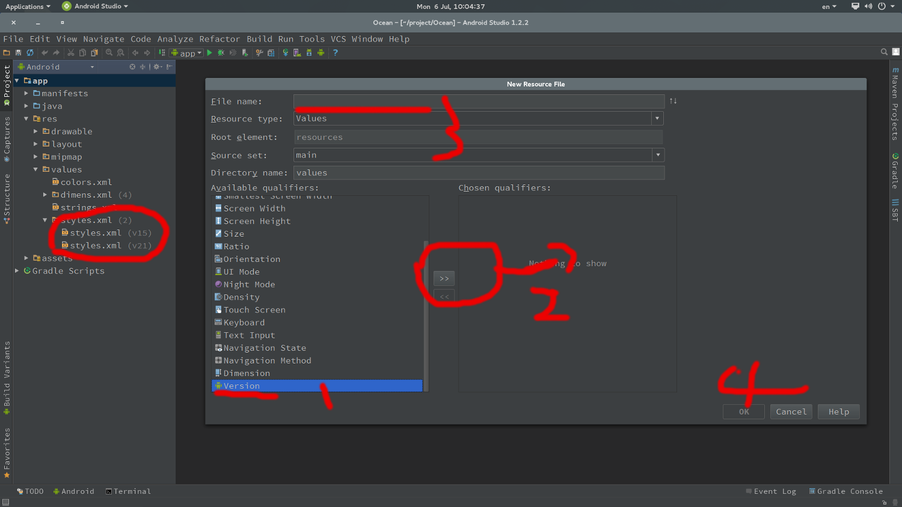Click the Save All floppy disk icon

click(18, 53)
